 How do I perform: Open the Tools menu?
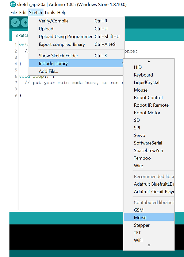tap(50, 13)
